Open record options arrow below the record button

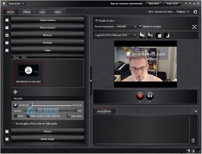click(x=140, y=102)
